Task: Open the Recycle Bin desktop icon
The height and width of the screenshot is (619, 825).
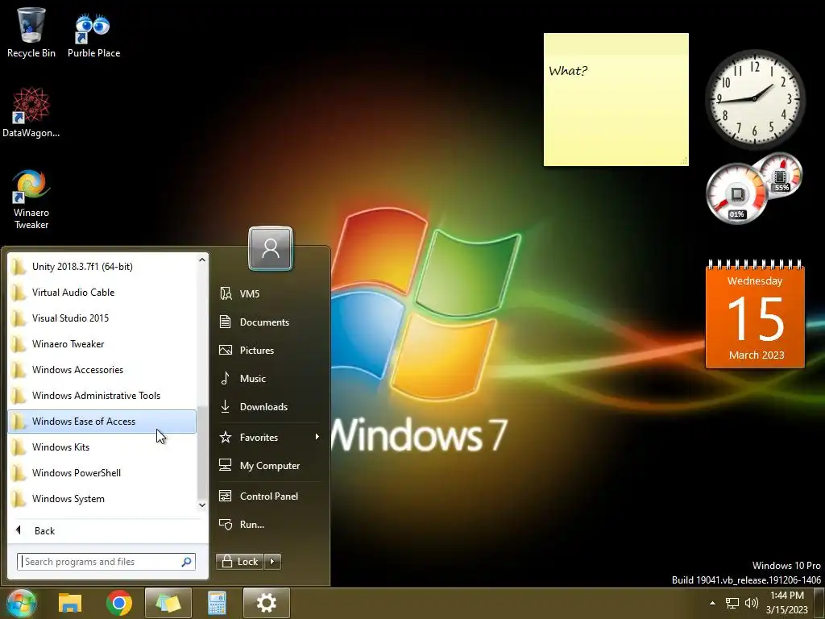Action: [x=31, y=31]
